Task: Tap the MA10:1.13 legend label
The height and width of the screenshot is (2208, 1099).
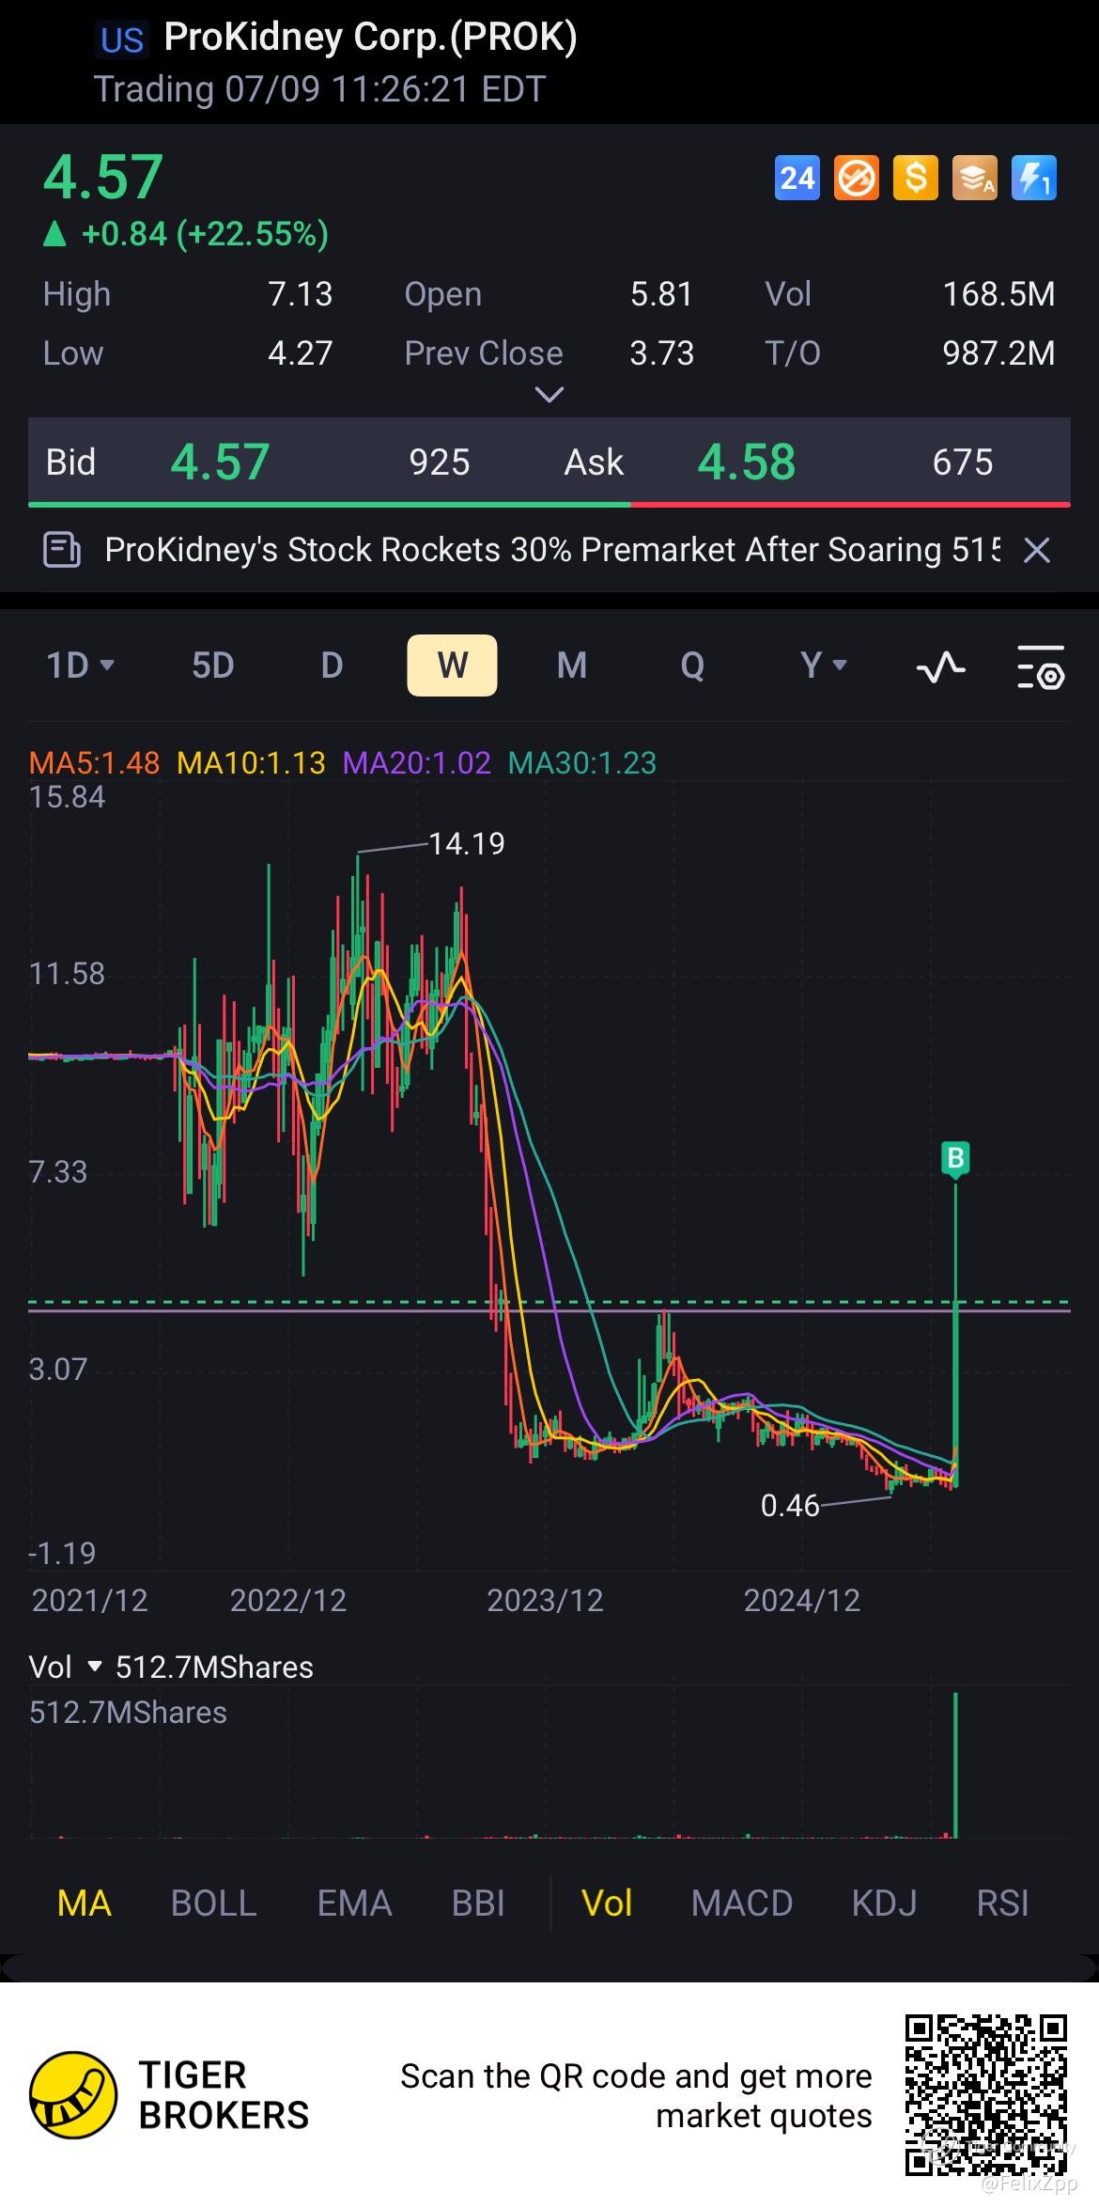Action: 251,762
